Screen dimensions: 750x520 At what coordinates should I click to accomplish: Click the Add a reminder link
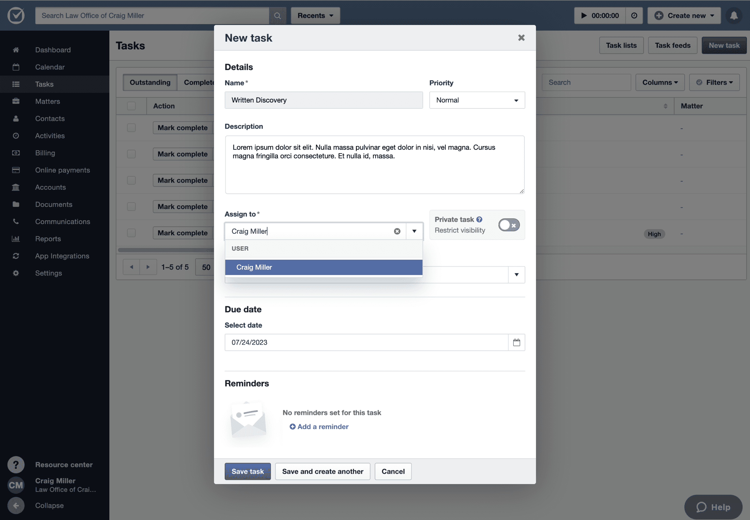(x=319, y=427)
